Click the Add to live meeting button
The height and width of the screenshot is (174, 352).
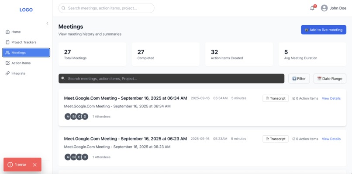[x=324, y=30]
